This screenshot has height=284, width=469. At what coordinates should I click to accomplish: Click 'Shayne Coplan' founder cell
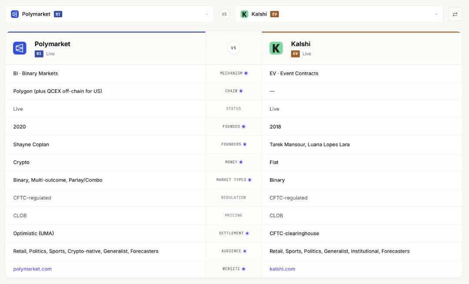[x=31, y=145]
